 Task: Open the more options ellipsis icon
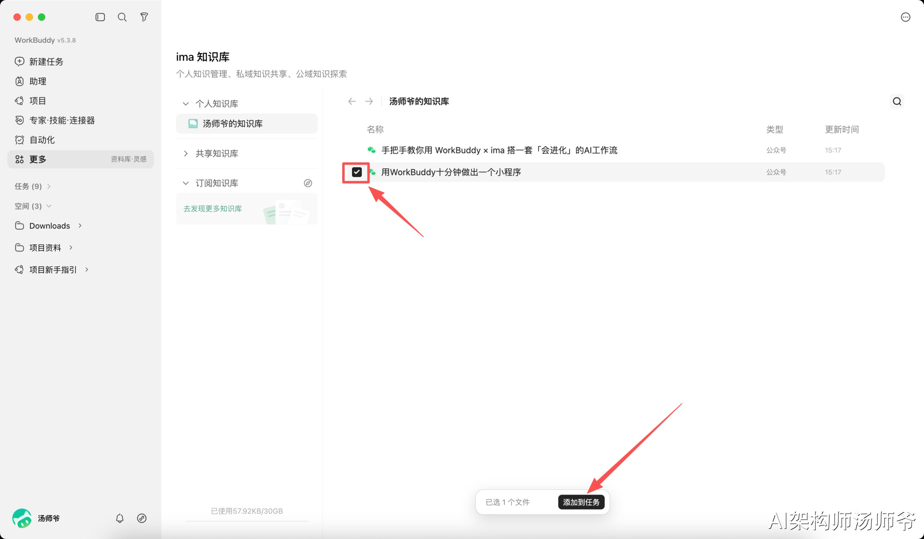905,17
